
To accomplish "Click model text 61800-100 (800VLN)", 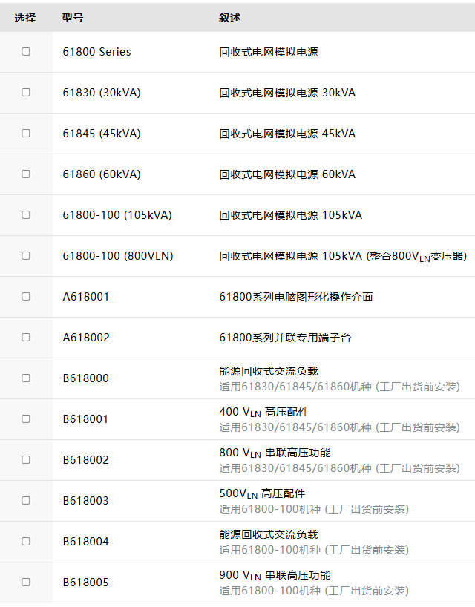I will pyautogui.click(x=118, y=256).
